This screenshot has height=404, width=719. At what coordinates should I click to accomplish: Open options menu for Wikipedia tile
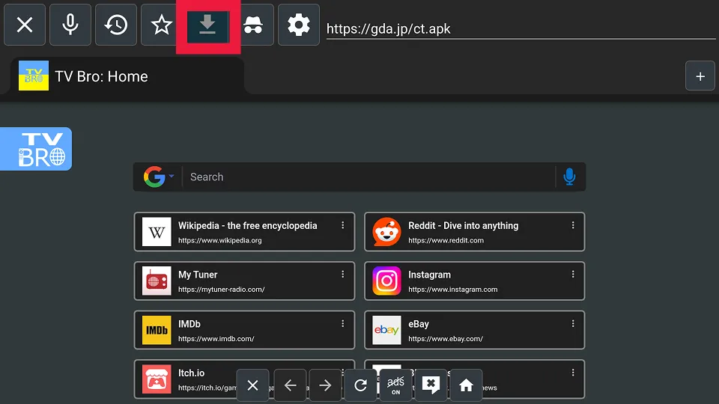(x=342, y=225)
